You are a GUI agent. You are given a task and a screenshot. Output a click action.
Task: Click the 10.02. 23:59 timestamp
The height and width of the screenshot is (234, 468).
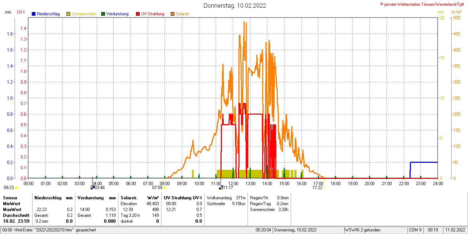[x=16, y=221]
